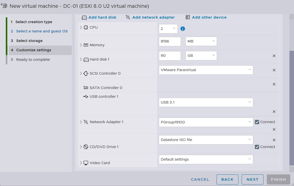Expand the CPU settings row
Screen dimensions: 294x186
pyautogui.click(x=81, y=27)
